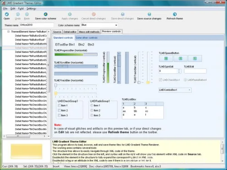Expand the LMDComboBox1 dropdown
This screenshot has width=227, height=170.
[189, 90]
